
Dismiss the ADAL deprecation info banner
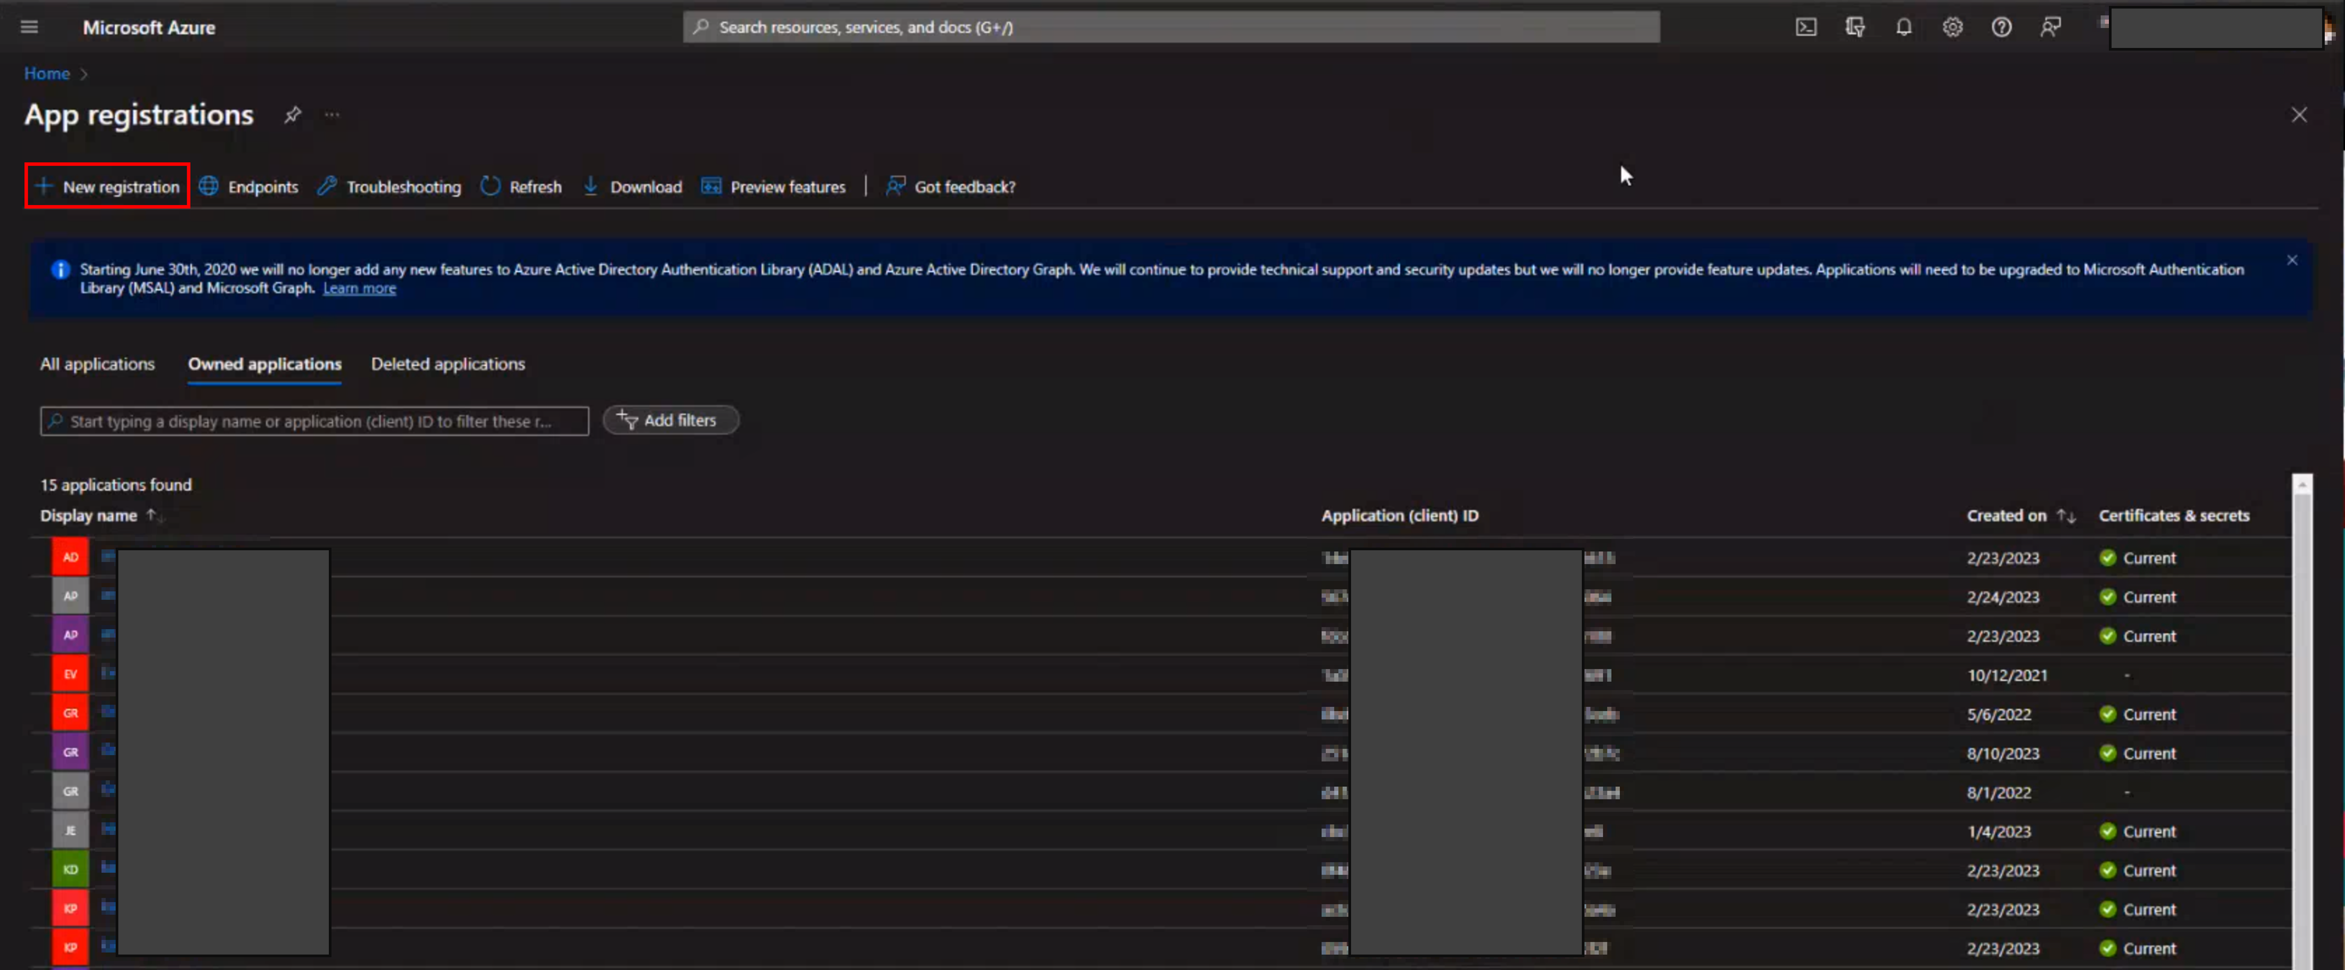pos(2291,260)
